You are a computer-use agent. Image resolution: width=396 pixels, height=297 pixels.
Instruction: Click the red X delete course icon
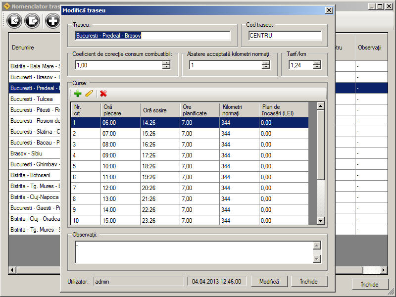point(103,94)
